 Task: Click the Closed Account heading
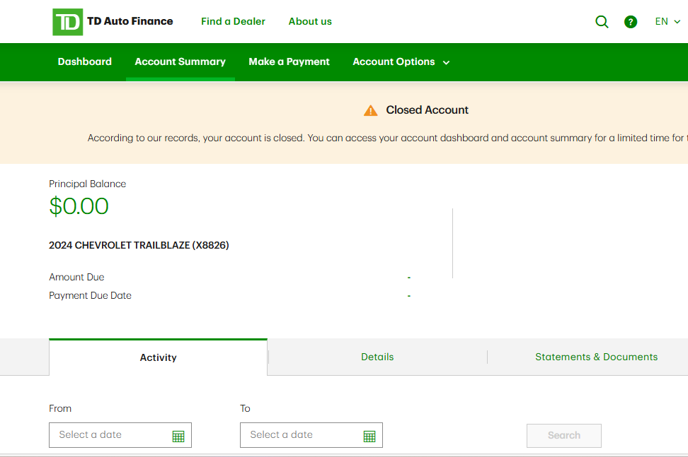click(x=427, y=110)
